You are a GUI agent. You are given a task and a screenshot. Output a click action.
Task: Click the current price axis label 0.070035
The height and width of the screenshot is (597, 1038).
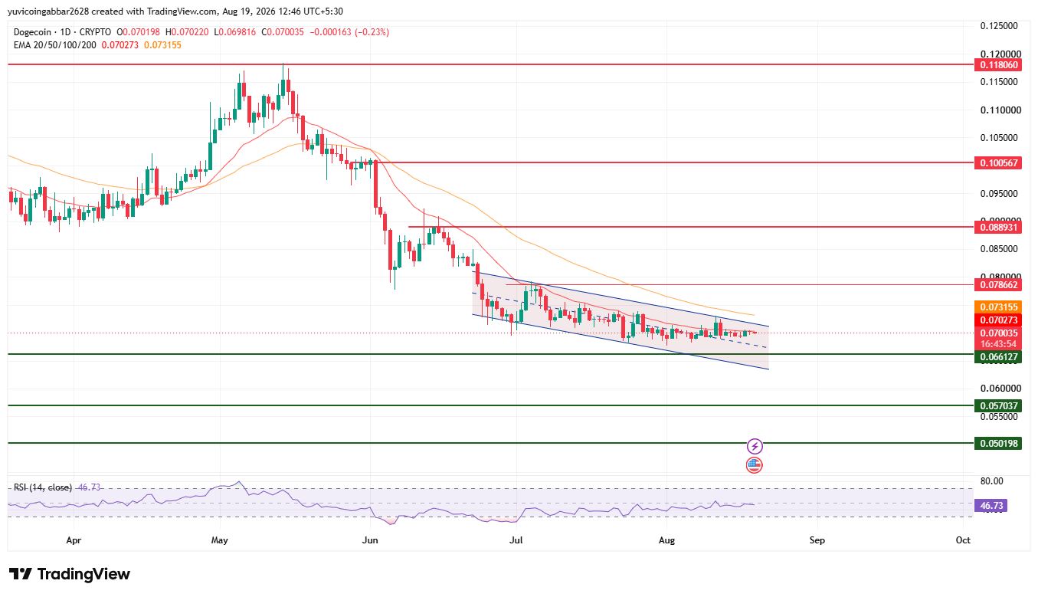pos(1000,333)
